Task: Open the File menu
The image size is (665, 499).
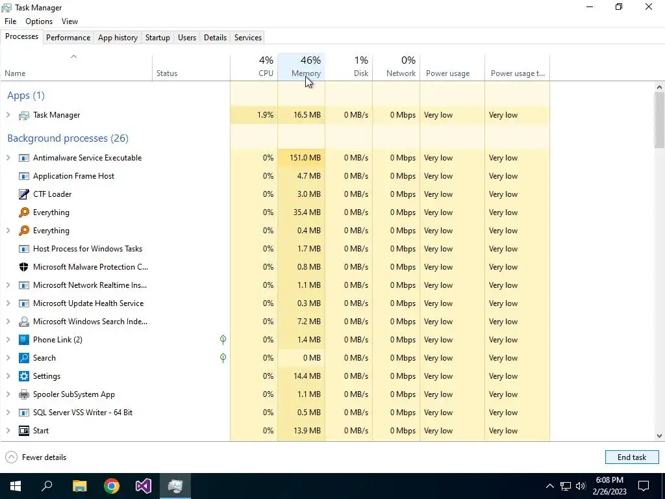Action: pos(10,21)
